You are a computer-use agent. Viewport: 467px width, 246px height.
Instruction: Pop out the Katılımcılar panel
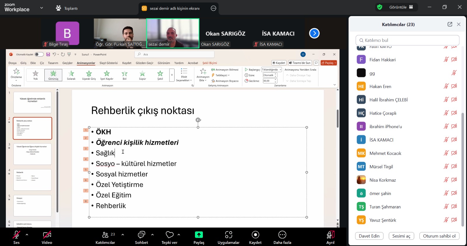tap(450, 24)
